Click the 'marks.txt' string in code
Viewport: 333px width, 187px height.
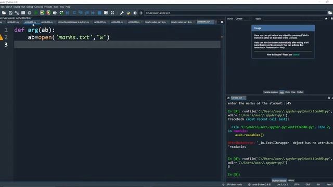[74, 37]
